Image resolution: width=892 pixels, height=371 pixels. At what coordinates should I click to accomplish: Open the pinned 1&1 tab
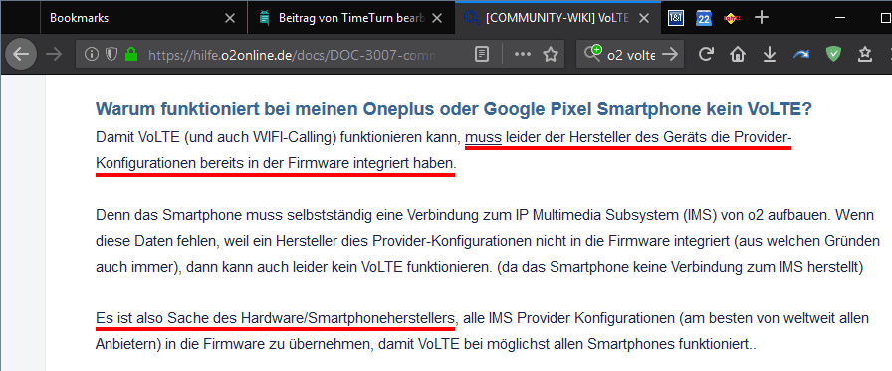click(675, 18)
